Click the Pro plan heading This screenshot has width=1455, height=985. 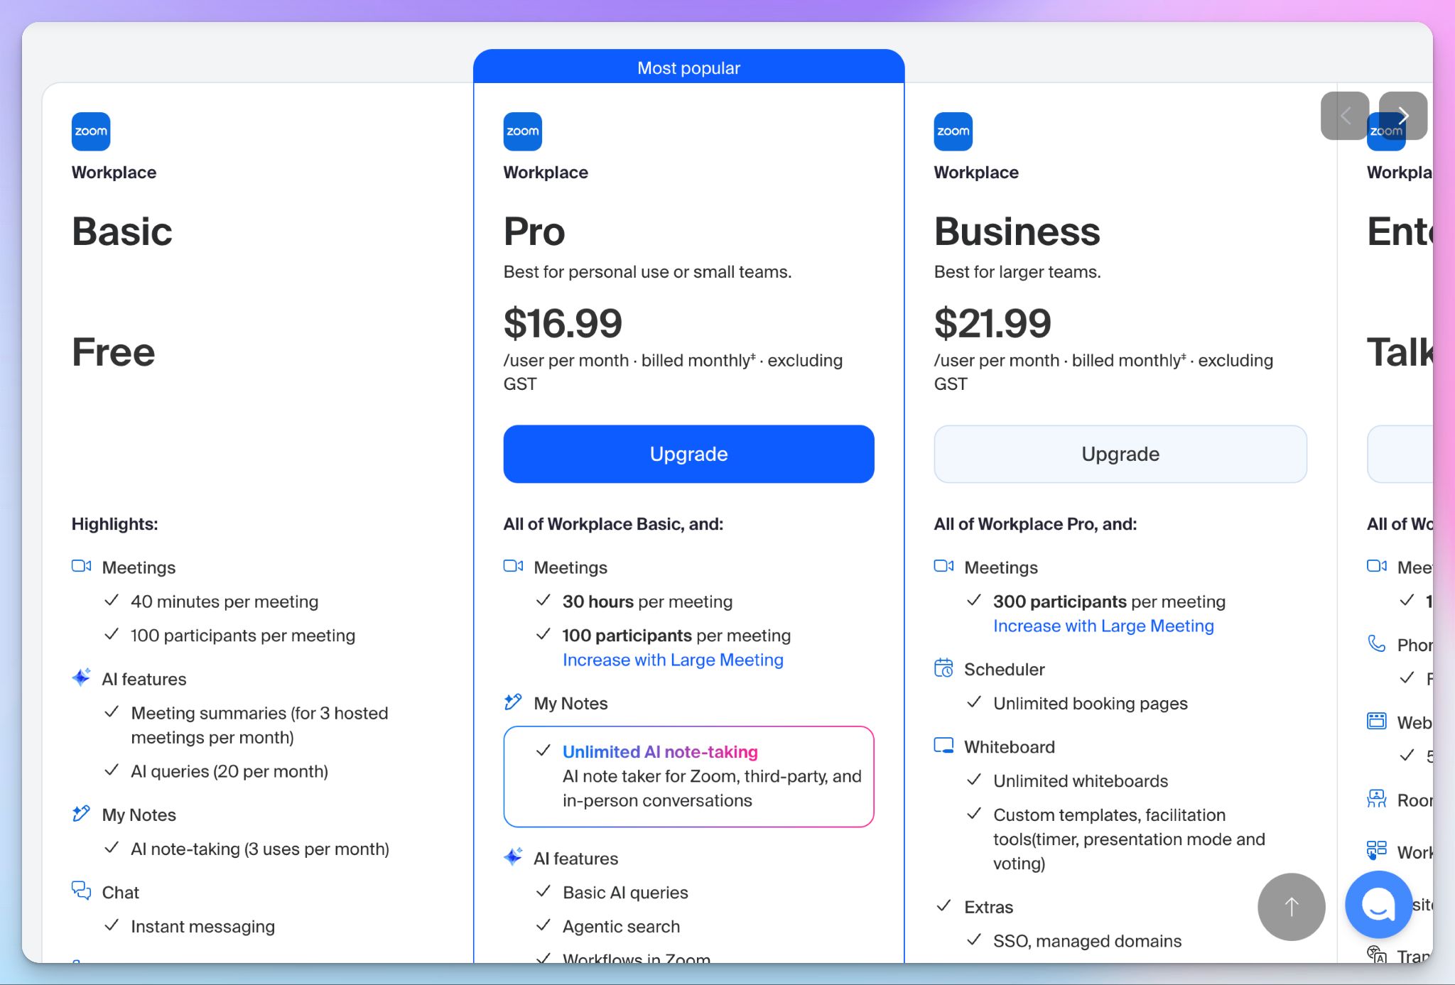point(534,232)
